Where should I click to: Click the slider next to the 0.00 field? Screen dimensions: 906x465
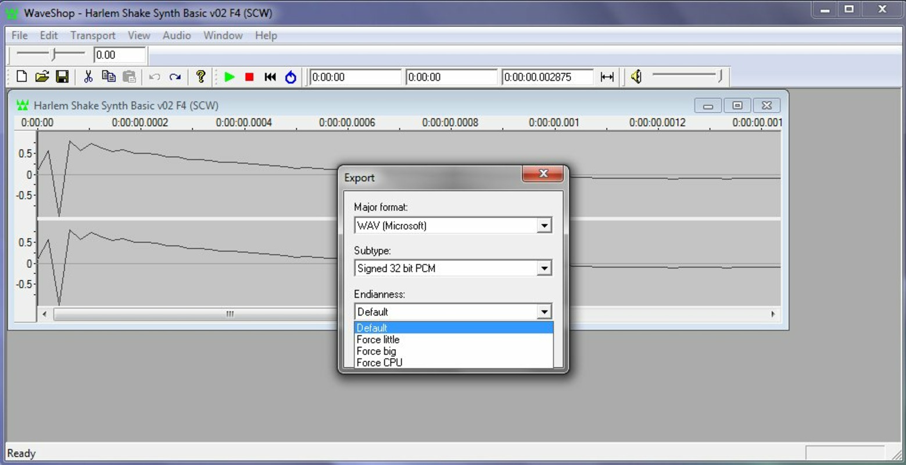tap(51, 55)
